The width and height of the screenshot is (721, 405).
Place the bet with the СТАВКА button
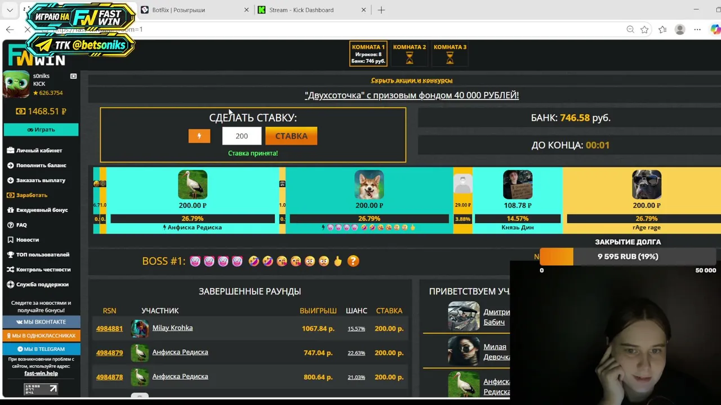pos(291,136)
